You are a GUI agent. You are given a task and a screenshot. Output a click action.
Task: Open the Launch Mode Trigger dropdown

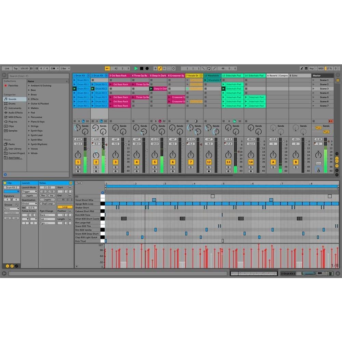coord(29,192)
